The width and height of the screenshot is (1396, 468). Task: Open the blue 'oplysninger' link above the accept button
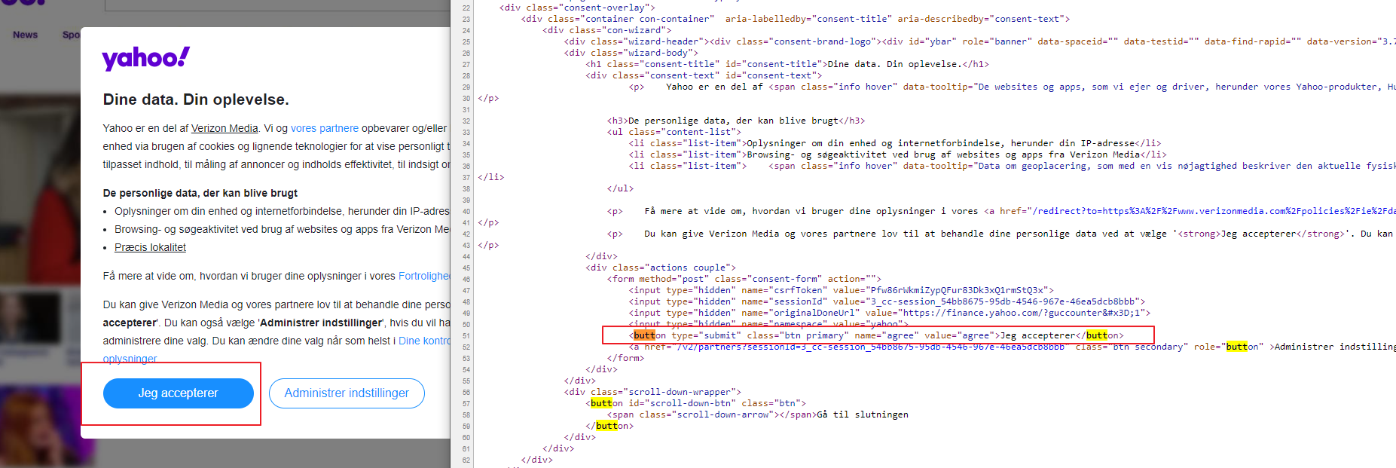click(130, 359)
